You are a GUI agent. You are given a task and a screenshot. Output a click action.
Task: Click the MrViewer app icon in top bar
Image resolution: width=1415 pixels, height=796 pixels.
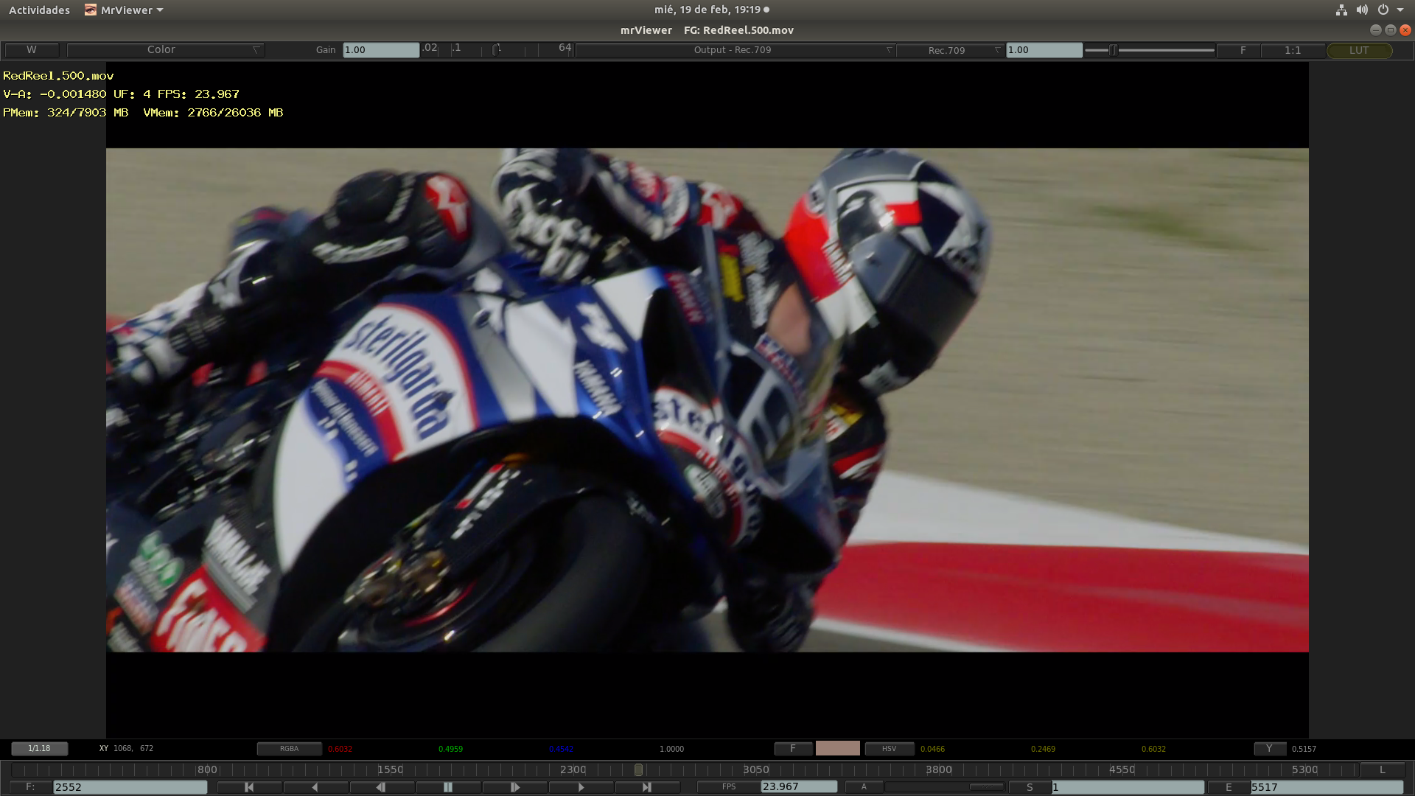[91, 10]
